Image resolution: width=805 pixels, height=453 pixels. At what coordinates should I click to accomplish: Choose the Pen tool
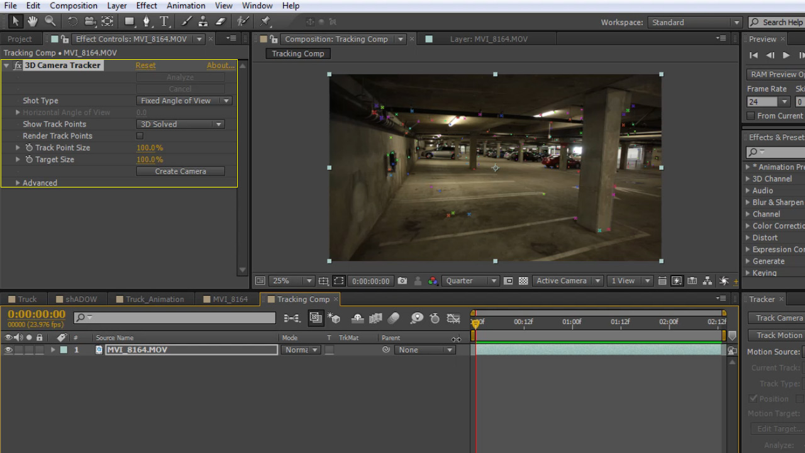point(147,21)
